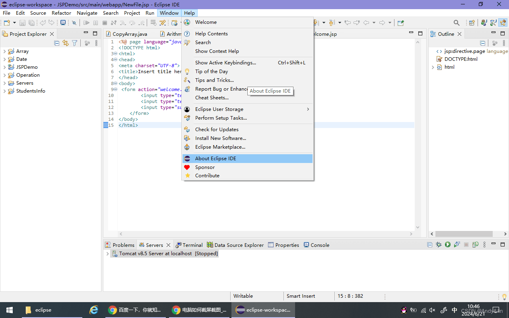Screen dimensions: 509x318
Task: Expand the Tomcat v8.5 Server entry
Action: (107, 254)
